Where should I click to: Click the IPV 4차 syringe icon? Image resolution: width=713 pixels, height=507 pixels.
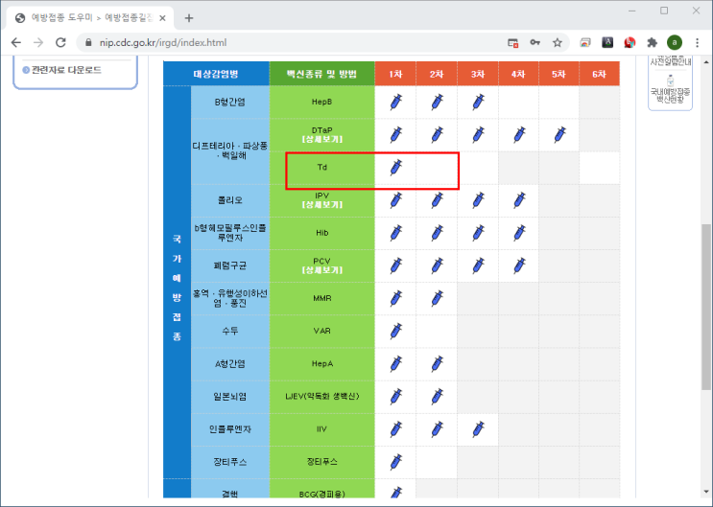(x=519, y=200)
